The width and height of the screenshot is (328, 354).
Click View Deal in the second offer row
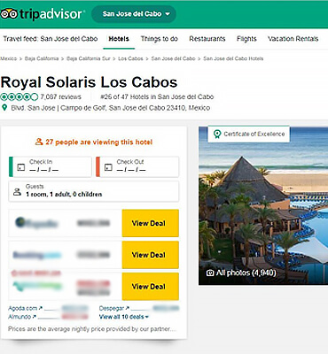click(x=150, y=255)
